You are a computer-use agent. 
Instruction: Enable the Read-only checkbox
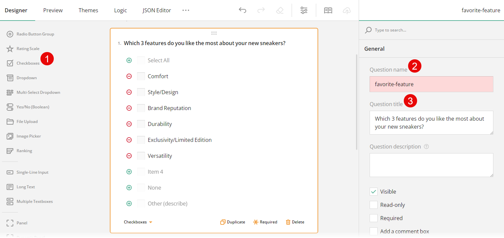[x=373, y=205]
